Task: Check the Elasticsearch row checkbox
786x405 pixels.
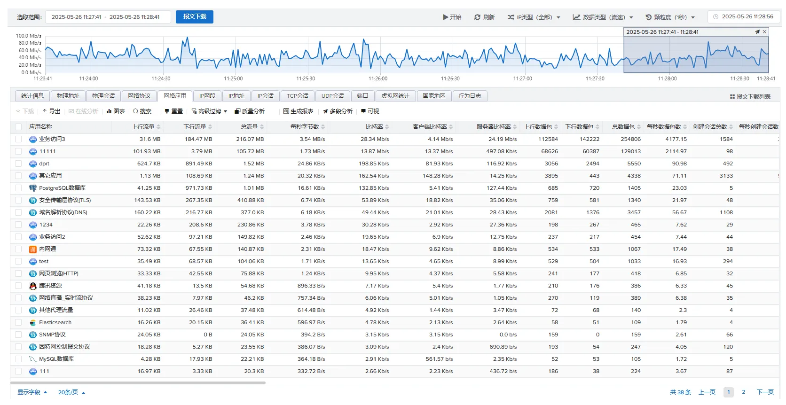Action: coord(18,322)
